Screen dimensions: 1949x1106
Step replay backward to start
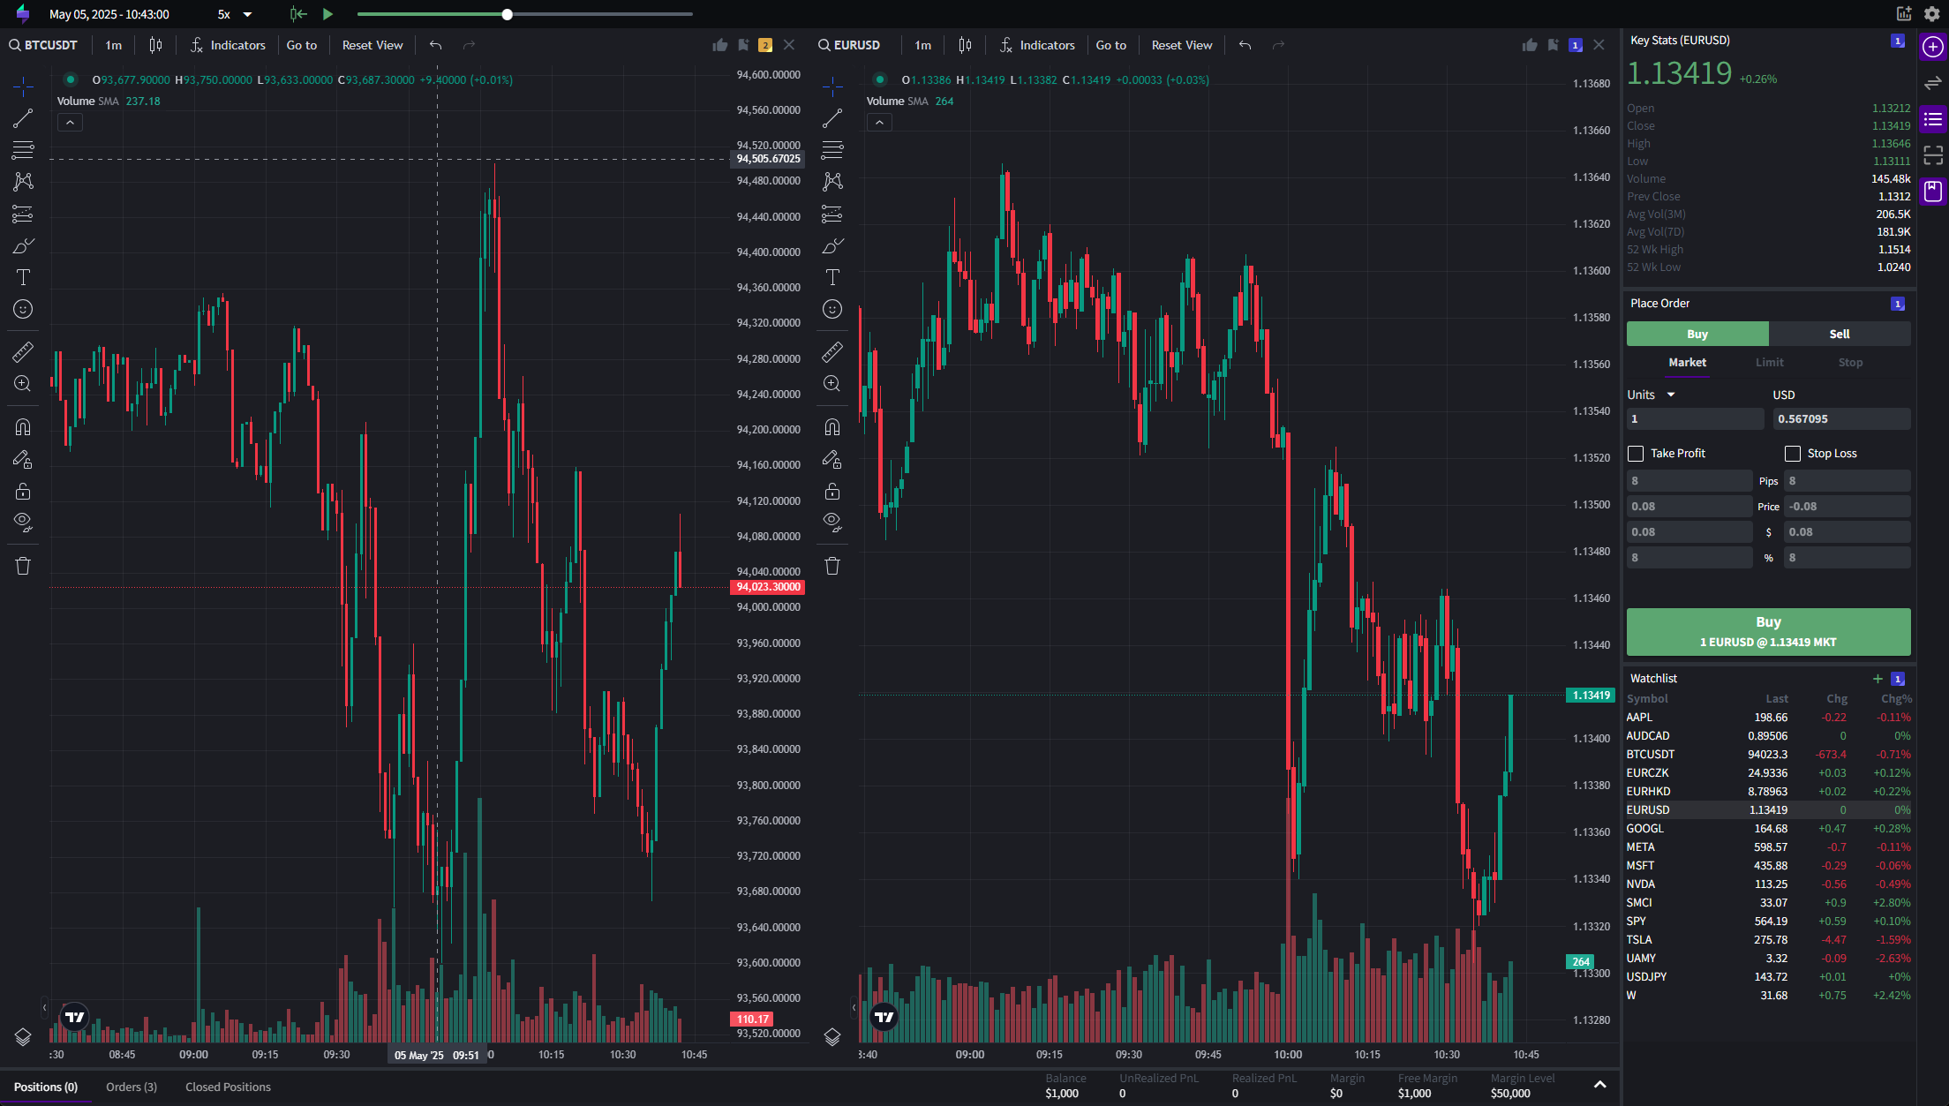[x=298, y=14]
